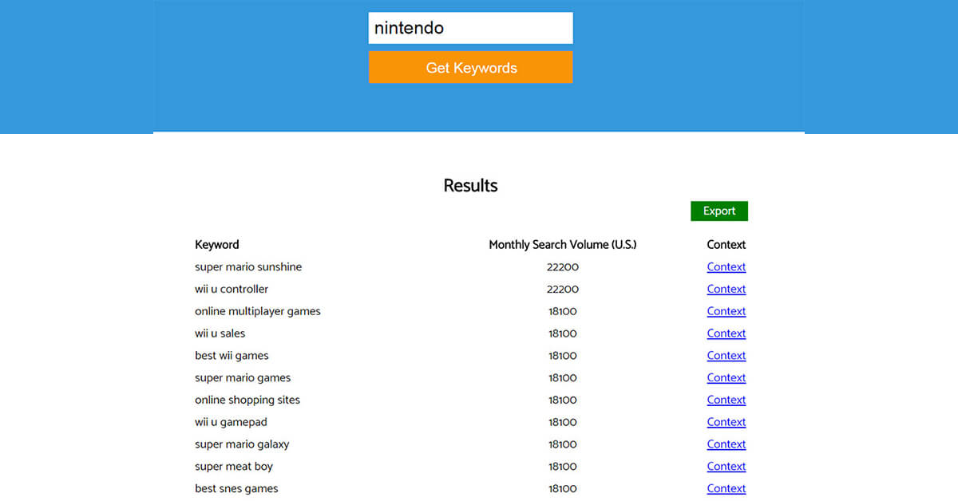This screenshot has height=501, width=958.
Task: Click volume 18100 for wii u gamepad
Action: [563, 422]
